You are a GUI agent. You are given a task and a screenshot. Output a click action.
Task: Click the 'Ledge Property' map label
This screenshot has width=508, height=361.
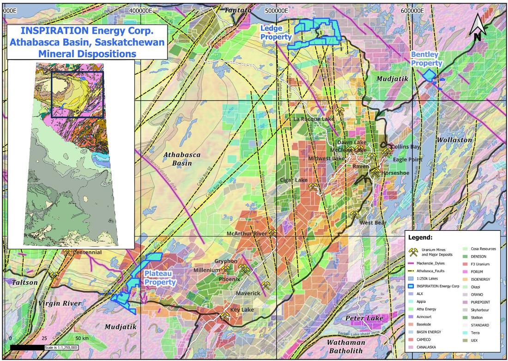276,33
